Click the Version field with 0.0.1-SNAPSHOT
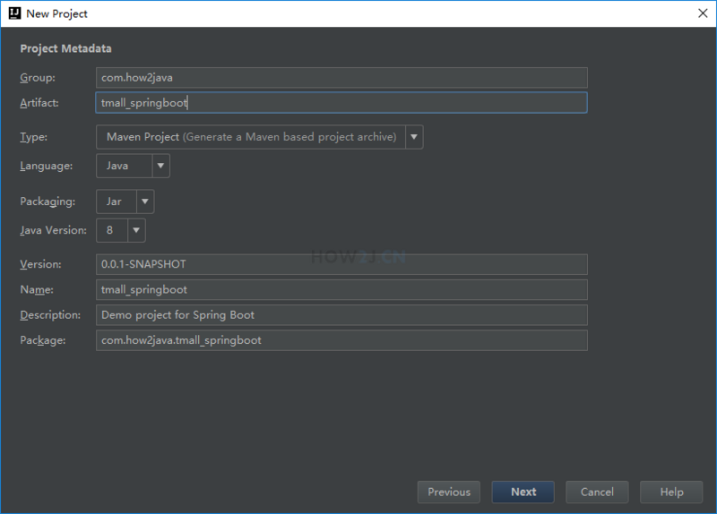Screen dimensions: 717x514 tap(341, 264)
